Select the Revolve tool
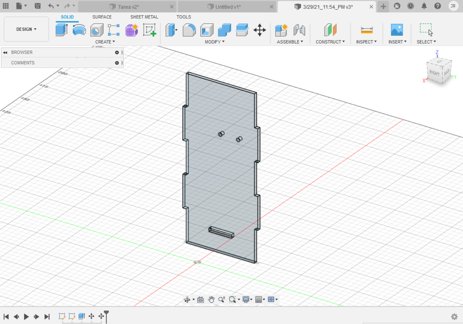The image size is (463, 324). point(79,30)
